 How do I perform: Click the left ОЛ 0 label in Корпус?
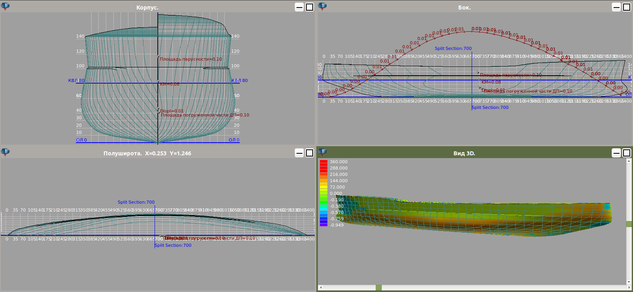pos(81,140)
